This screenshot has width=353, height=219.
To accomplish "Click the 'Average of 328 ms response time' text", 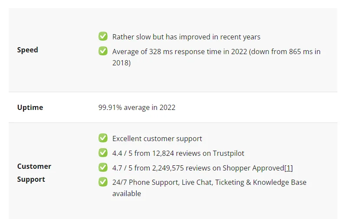I will (x=167, y=52).
